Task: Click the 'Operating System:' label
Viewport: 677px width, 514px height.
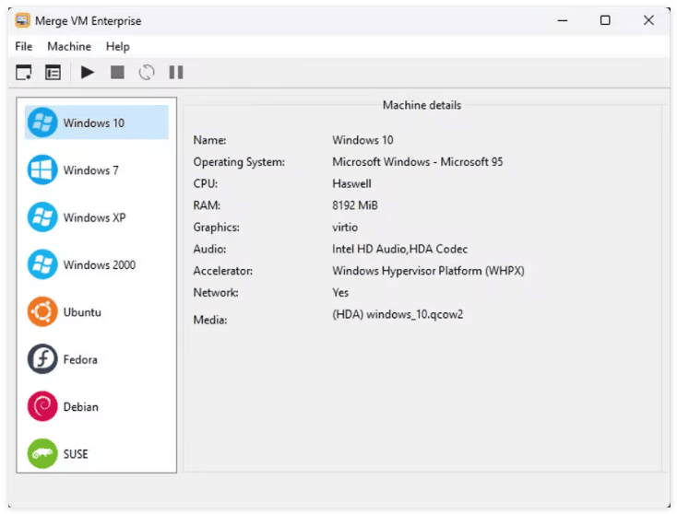Action: 239,162
